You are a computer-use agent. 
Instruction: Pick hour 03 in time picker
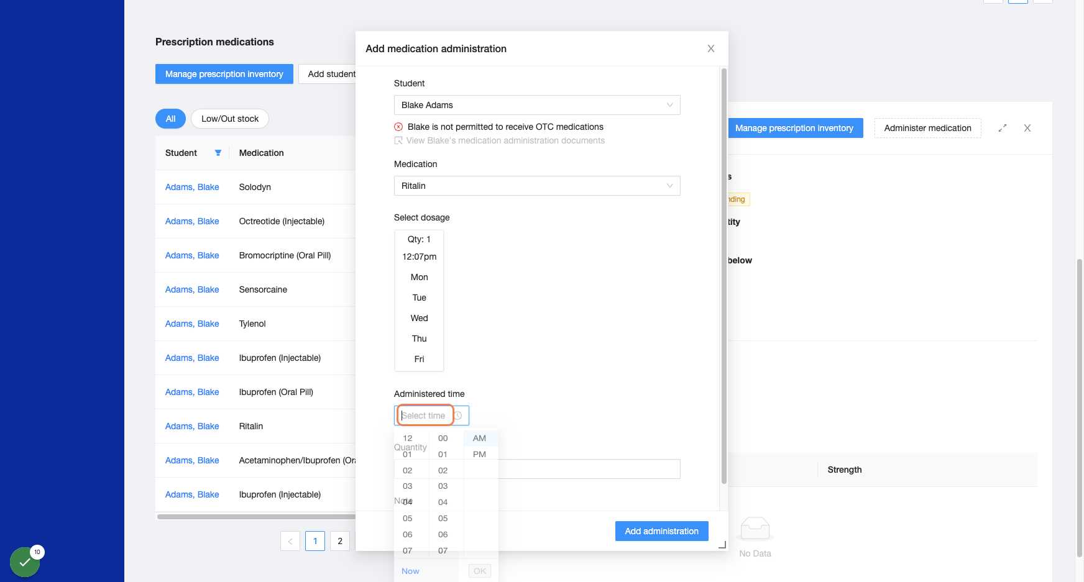tap(408, 486)
